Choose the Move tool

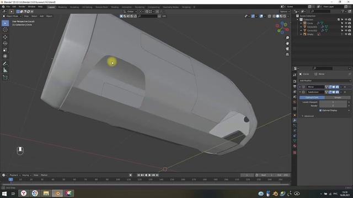click(x=5, y=37)
